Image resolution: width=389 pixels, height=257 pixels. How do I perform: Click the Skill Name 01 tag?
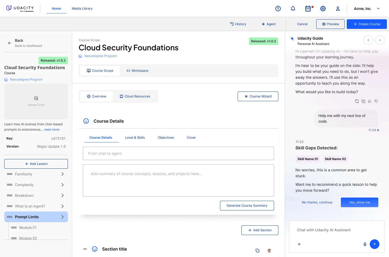pos(308,159)
